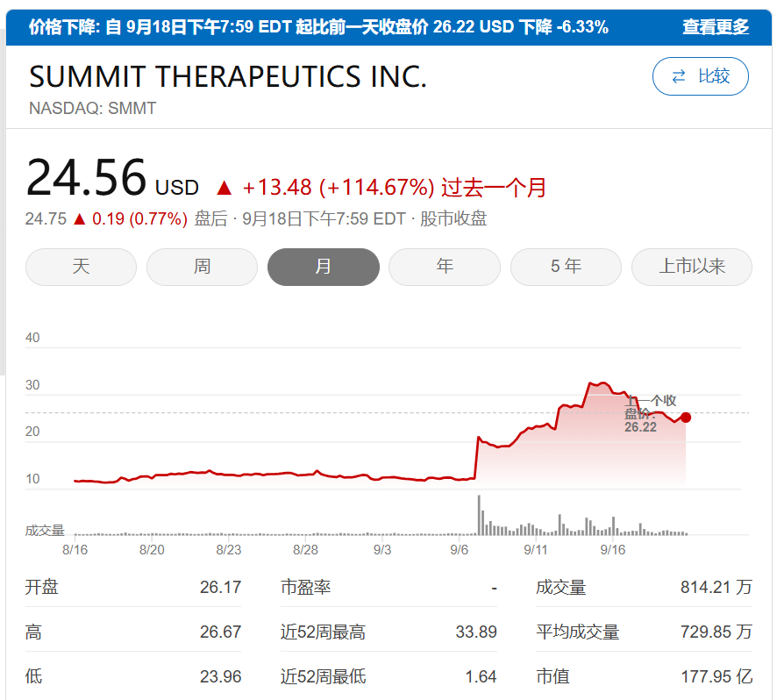Switch to the 5 年 chart view
This screenshot has height=700, width=777.
566,267
